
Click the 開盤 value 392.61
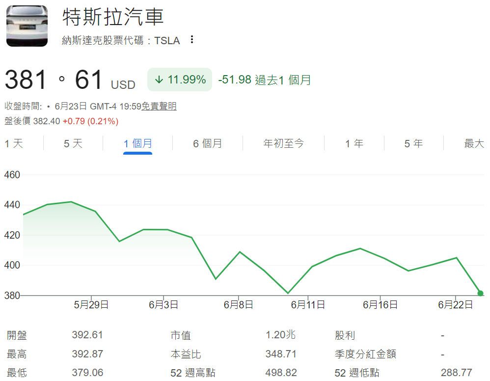click(x=87, y=335)
